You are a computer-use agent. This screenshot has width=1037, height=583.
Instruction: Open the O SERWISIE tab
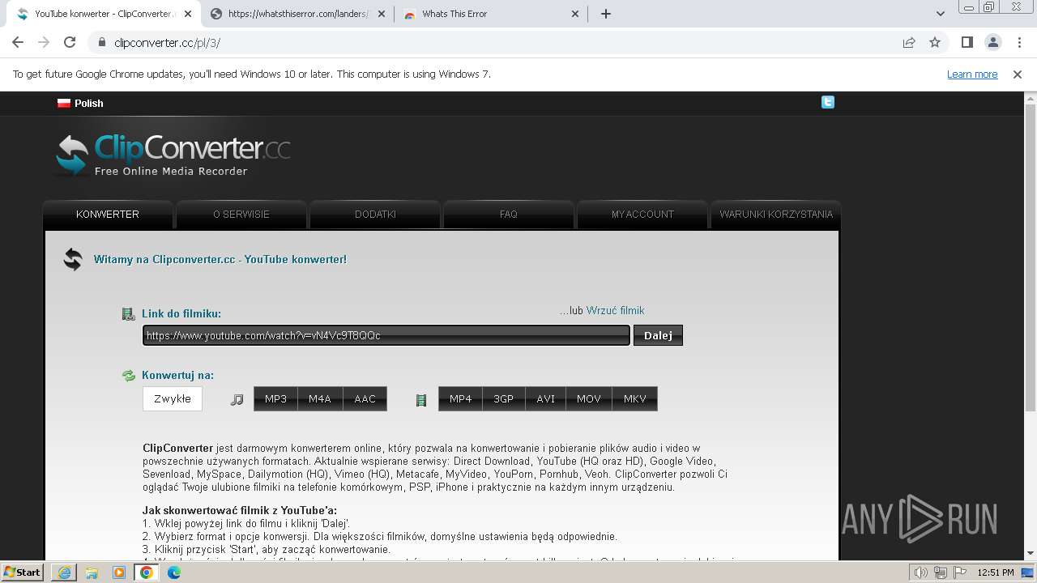tap(241, 215)
